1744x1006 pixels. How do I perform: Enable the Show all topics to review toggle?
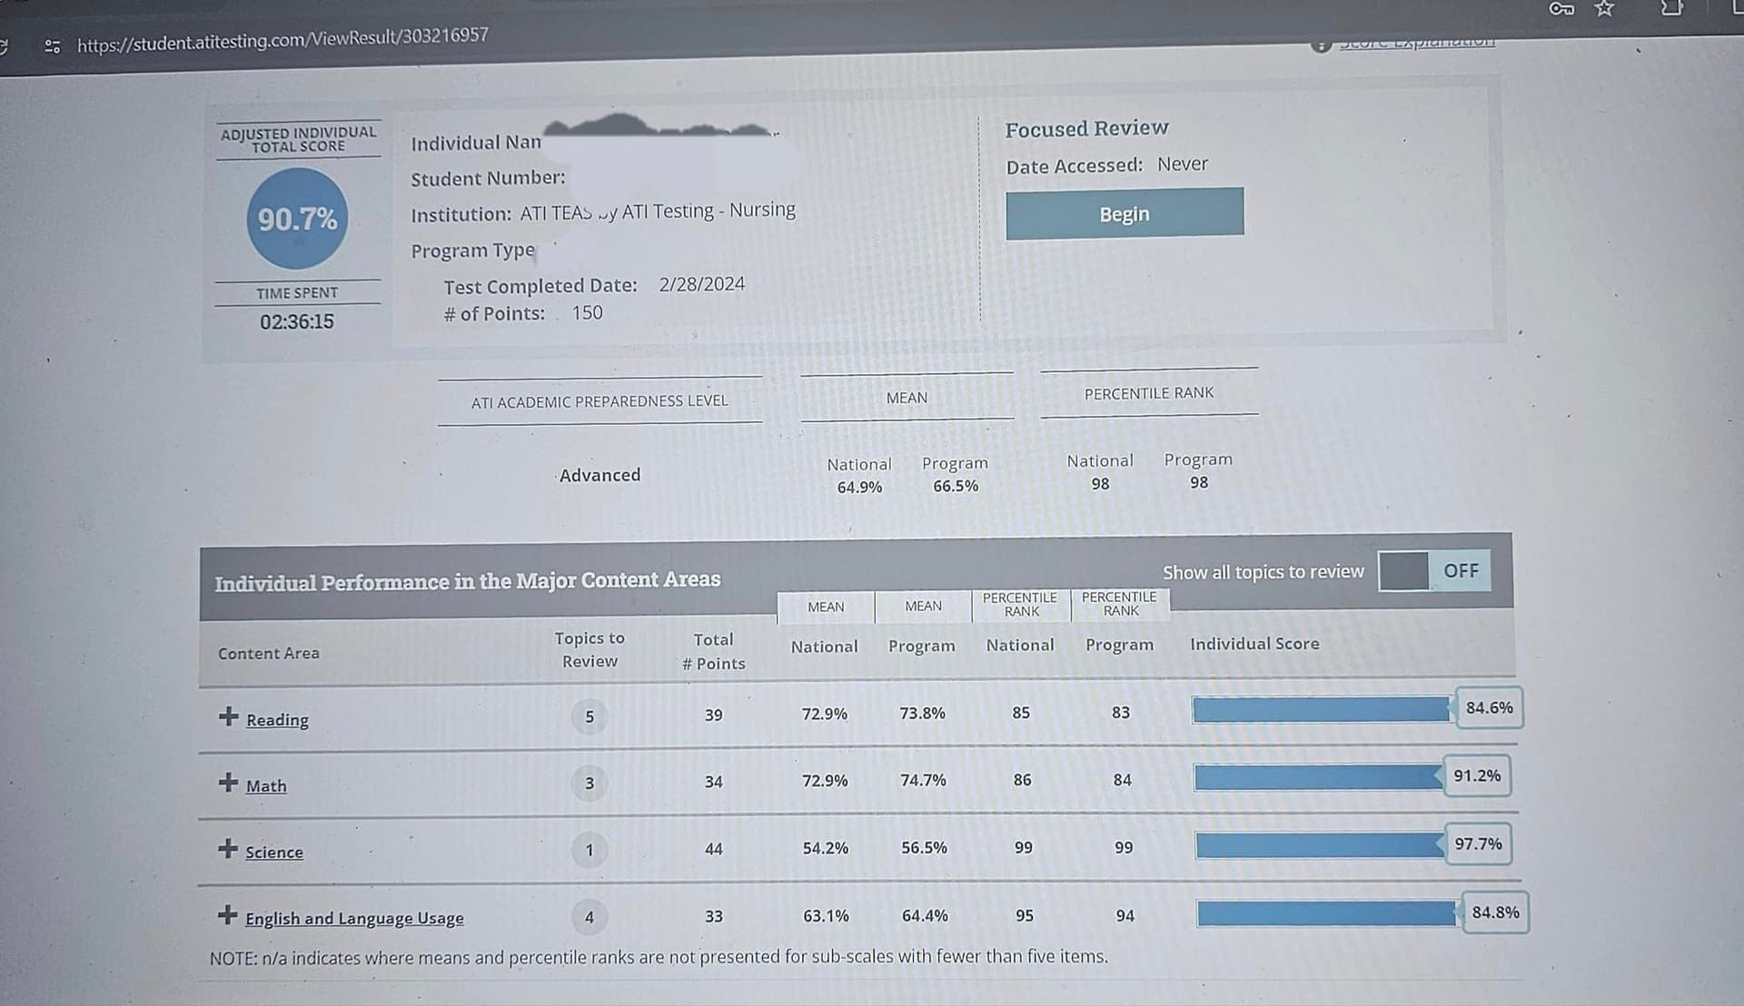[x=1406, y=571]
